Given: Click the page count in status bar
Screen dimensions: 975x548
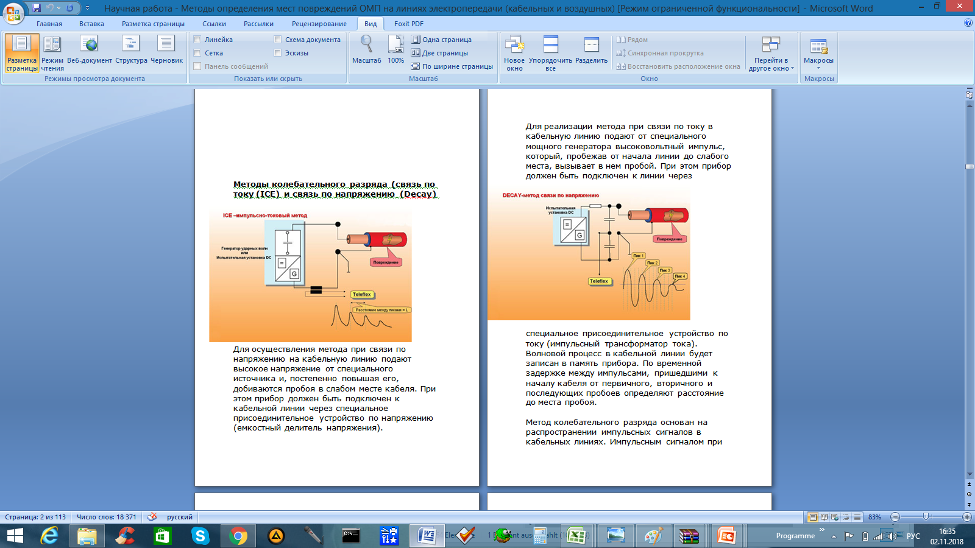Looking at the screenshot, I should pos(35,517).
